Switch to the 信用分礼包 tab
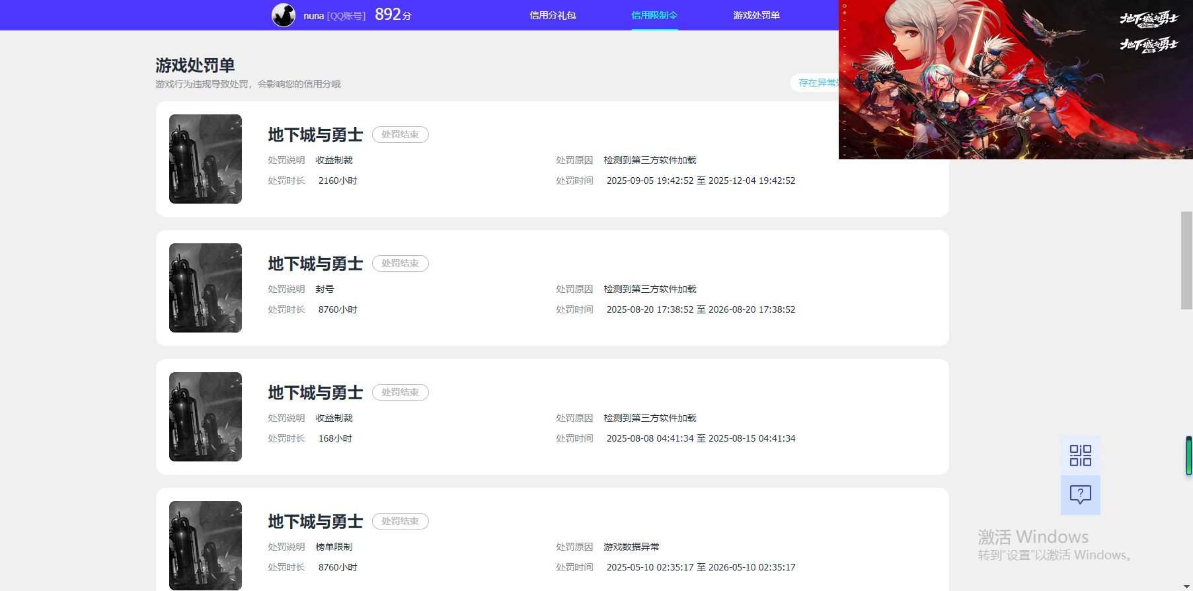The image size is (1193, 591). [553, 15]
